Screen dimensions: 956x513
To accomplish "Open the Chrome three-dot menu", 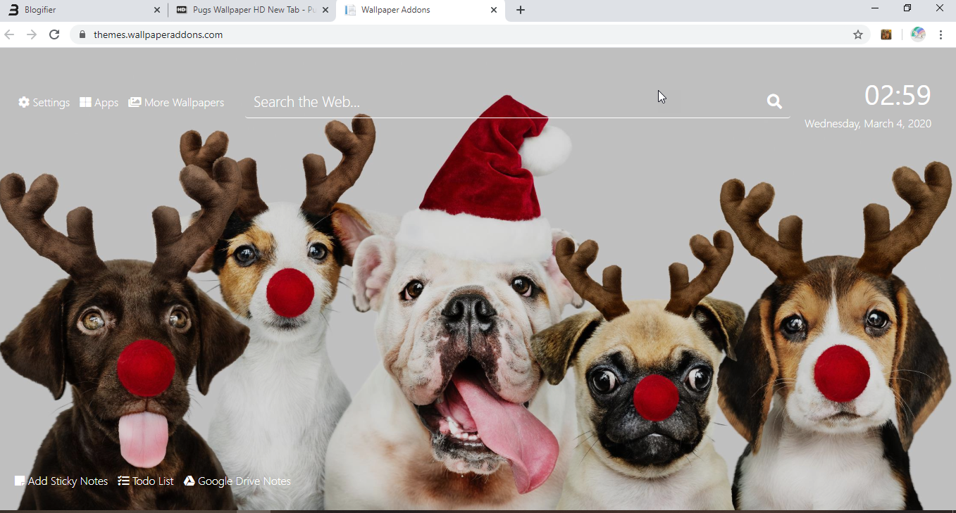I will point(941,34).
